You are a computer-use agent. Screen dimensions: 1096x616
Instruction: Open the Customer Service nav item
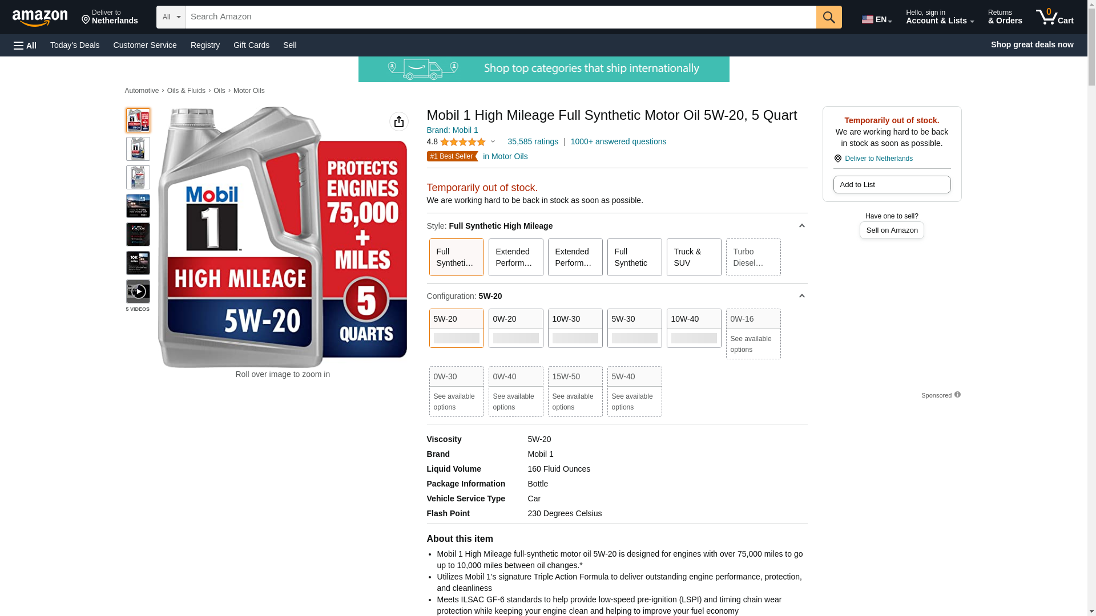point(145,45)
